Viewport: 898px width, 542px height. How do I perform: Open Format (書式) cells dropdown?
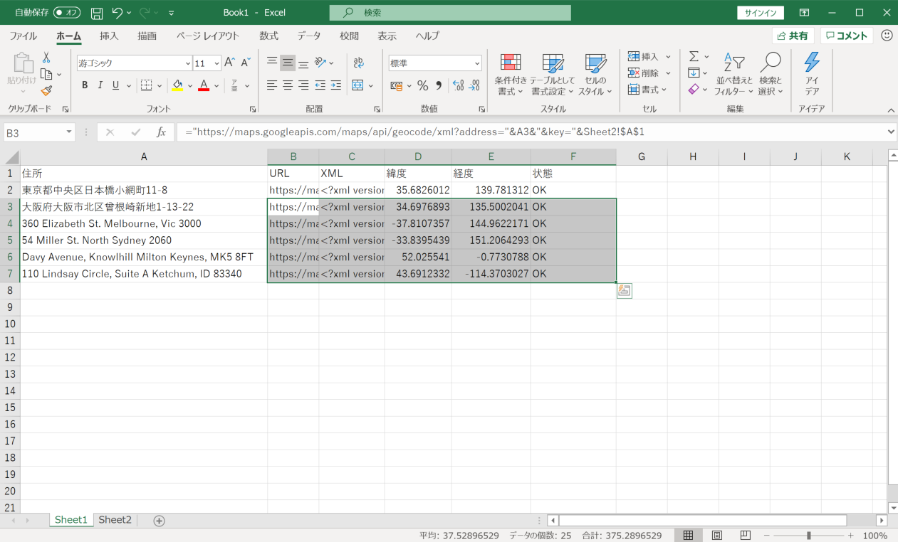point(647,90)
